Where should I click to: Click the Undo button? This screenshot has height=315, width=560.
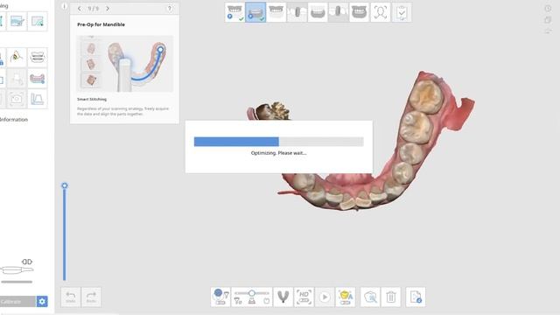[x=70, y=297]
